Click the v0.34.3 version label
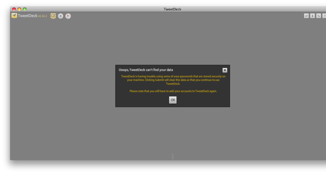The height and width of the screenshot is (174, 326). [x=42, y=16]
